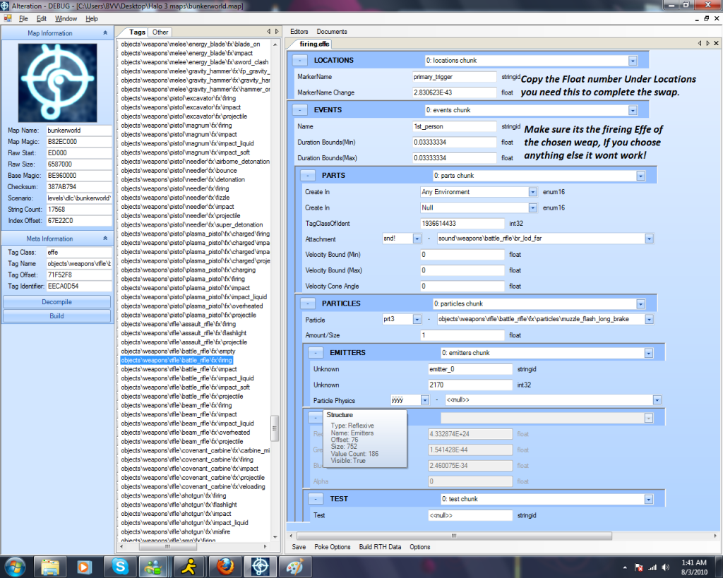Viewport: 723px width, 578px height.
Task: Select assault_rifle\fx\firing tag
Action: point(179,324)
